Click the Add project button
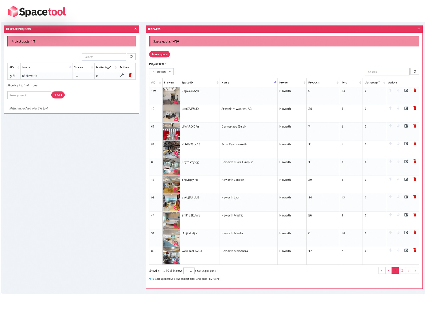The width and height of the screenshot is (425, 319). tap(58, 95)
